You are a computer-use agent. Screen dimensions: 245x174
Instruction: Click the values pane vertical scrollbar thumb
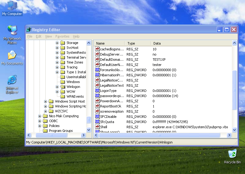[234, 90]
